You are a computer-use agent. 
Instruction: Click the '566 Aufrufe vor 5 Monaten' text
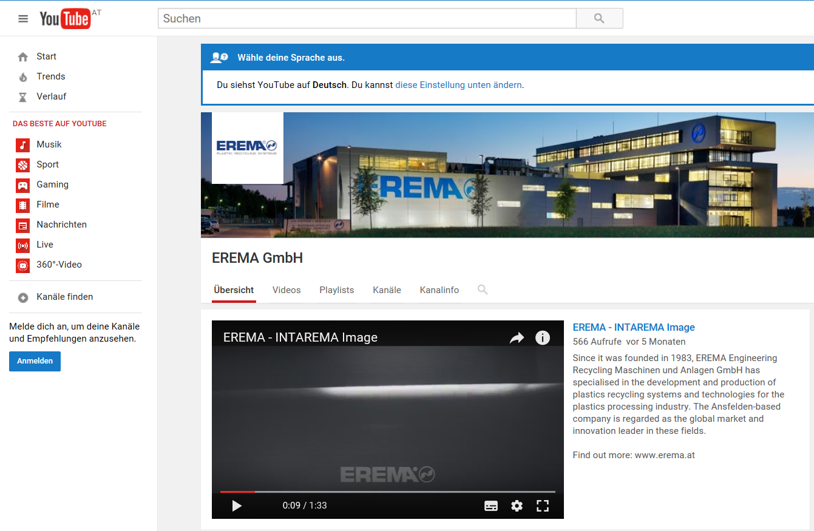(x=629, y=342)
